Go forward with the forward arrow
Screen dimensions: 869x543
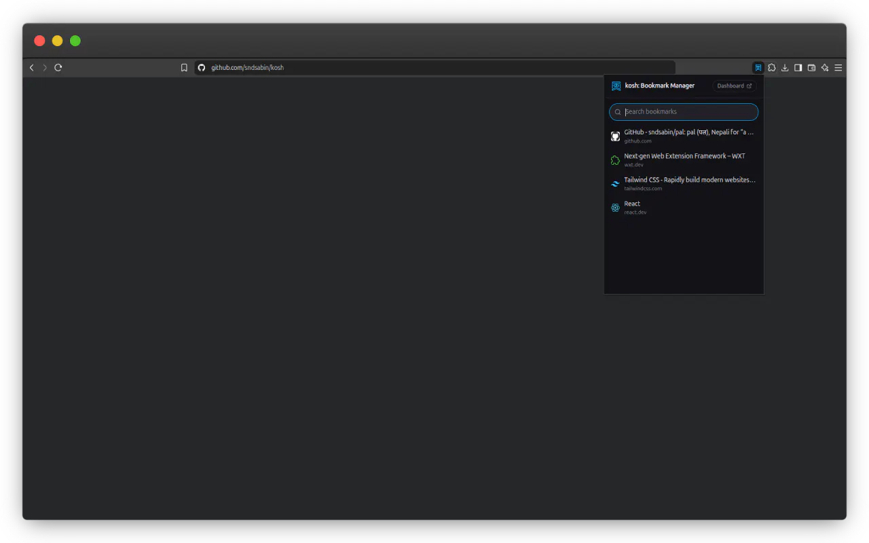(x=45, y=68)
